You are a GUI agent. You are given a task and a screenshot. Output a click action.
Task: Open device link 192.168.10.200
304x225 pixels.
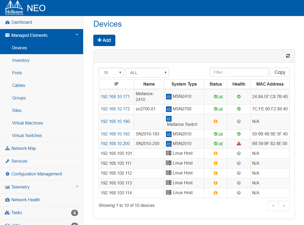[x=115, y=143]
